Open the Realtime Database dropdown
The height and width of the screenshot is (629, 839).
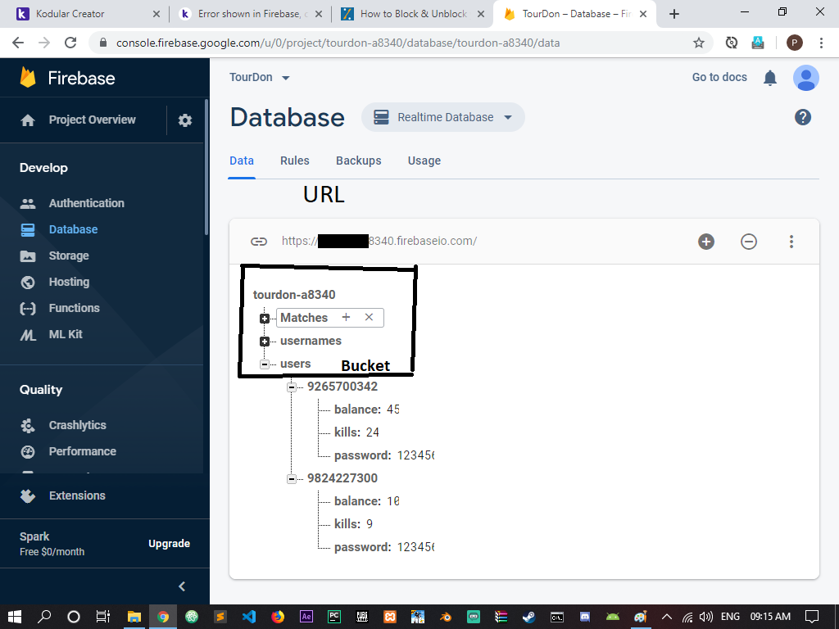pyautogui.click(x=443, y=117)
